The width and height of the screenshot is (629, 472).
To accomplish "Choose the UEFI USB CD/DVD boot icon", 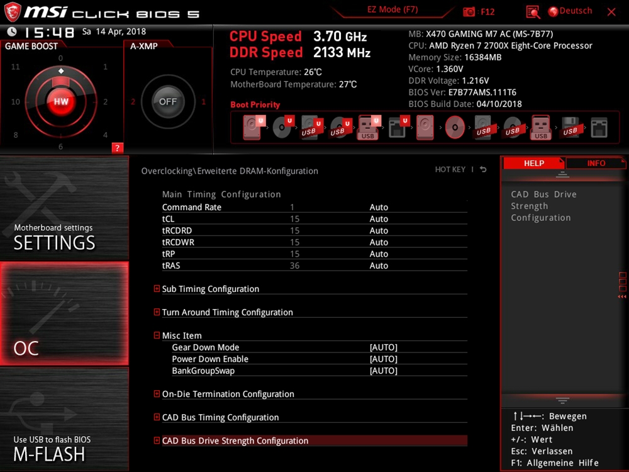I will 340,128.
